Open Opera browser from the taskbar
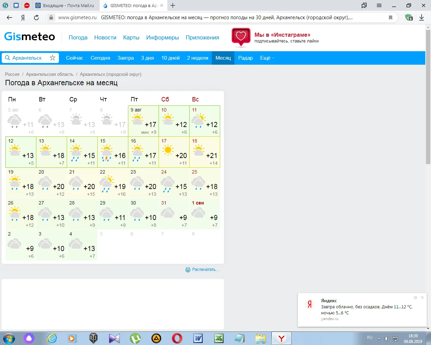Viewport: 431px width, 345px height. point(177,338)
